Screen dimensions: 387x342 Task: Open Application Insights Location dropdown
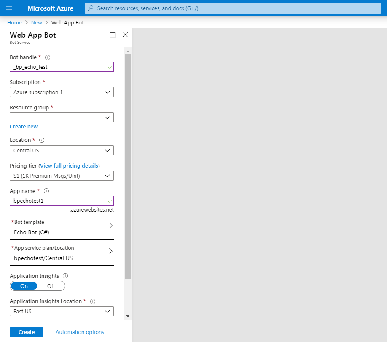[x=62, y=311]
